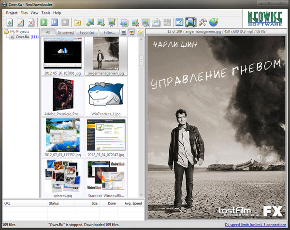Click the New Project icon with green plus

tap(10, 22)
